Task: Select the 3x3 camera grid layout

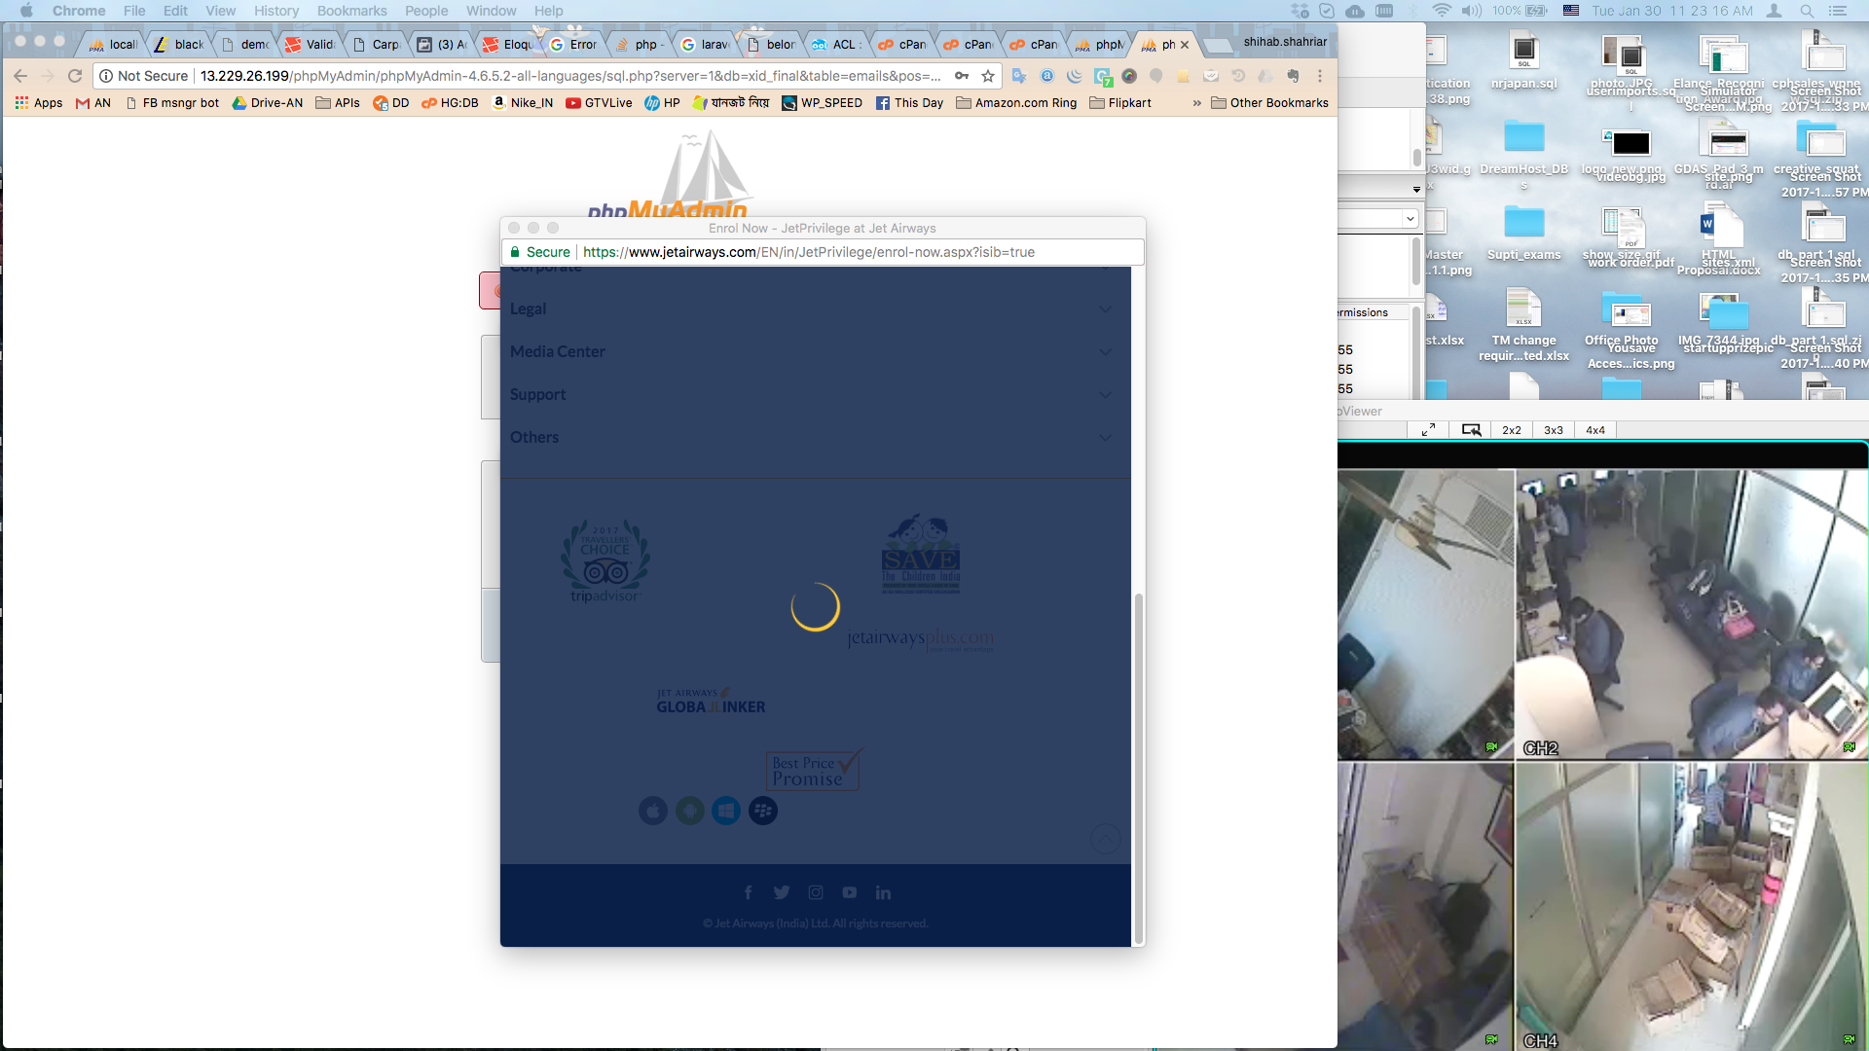Action: tap(1554, 430)
